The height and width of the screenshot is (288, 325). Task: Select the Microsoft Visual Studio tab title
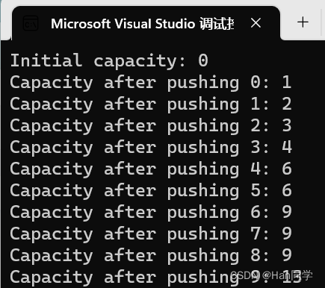point(142,24)
